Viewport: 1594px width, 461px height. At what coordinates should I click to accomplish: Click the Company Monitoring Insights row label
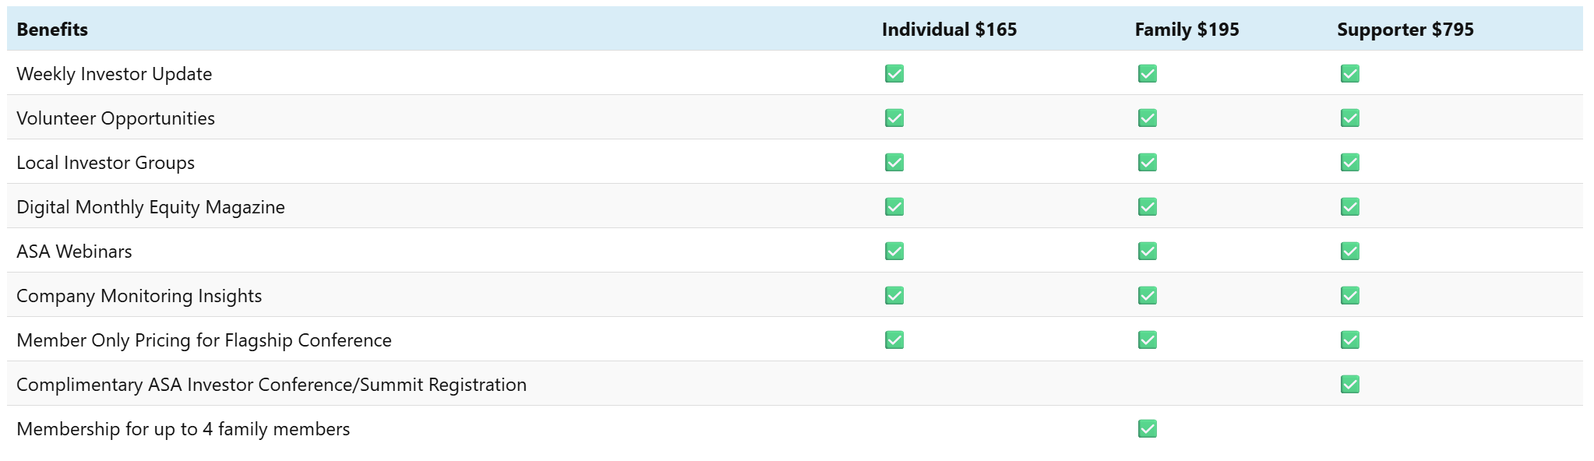click(x=139, y=296)
